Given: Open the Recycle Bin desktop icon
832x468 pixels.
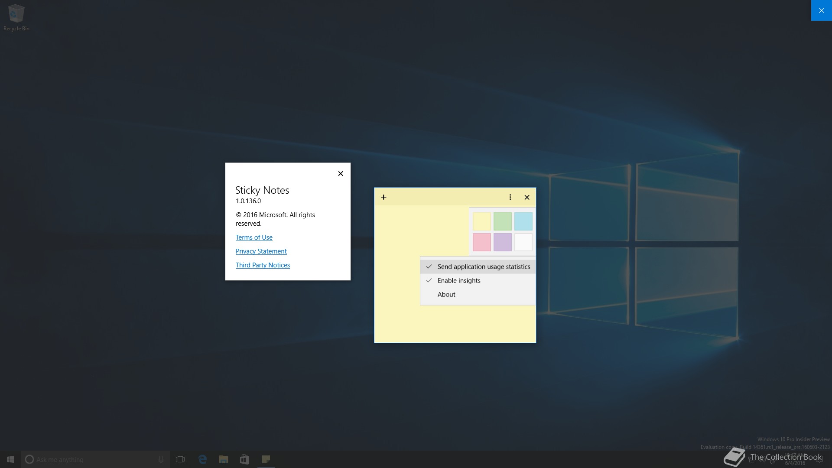Looking at the screenshot, I should 16,18.
